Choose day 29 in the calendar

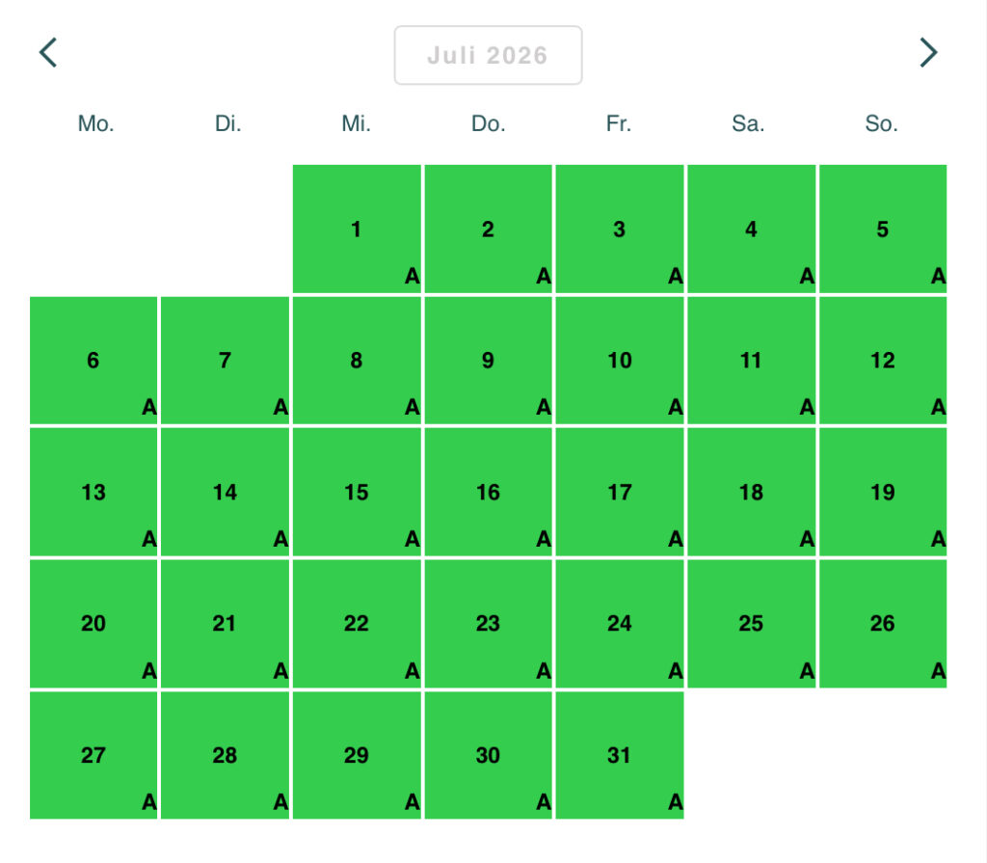point(357,754)
